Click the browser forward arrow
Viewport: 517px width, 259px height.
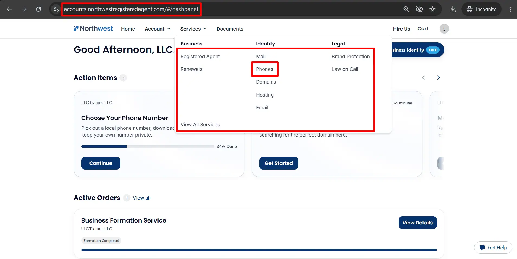click(24, 9)
